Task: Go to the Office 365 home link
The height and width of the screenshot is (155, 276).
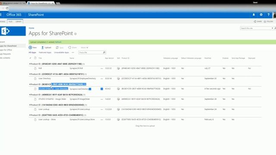Action: [14, 15]
